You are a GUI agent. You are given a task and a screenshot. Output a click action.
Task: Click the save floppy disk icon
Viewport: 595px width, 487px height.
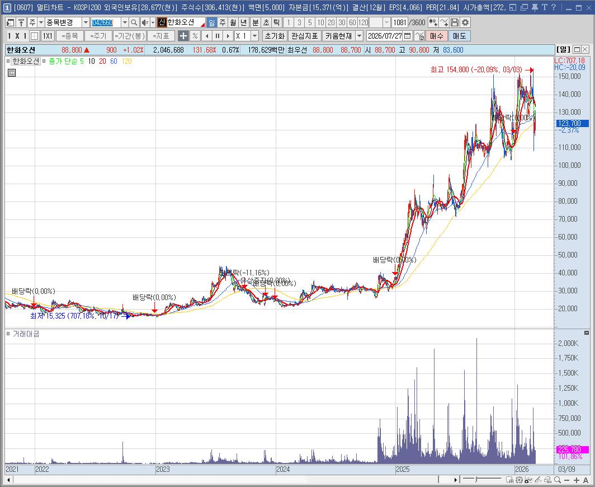tap(454, 23)
